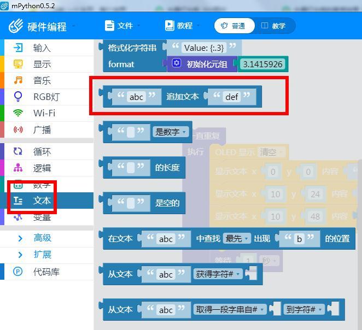362x330 pixels.
Task: Switch to 教学 teaching mode
Action: [x=273, y=26]
